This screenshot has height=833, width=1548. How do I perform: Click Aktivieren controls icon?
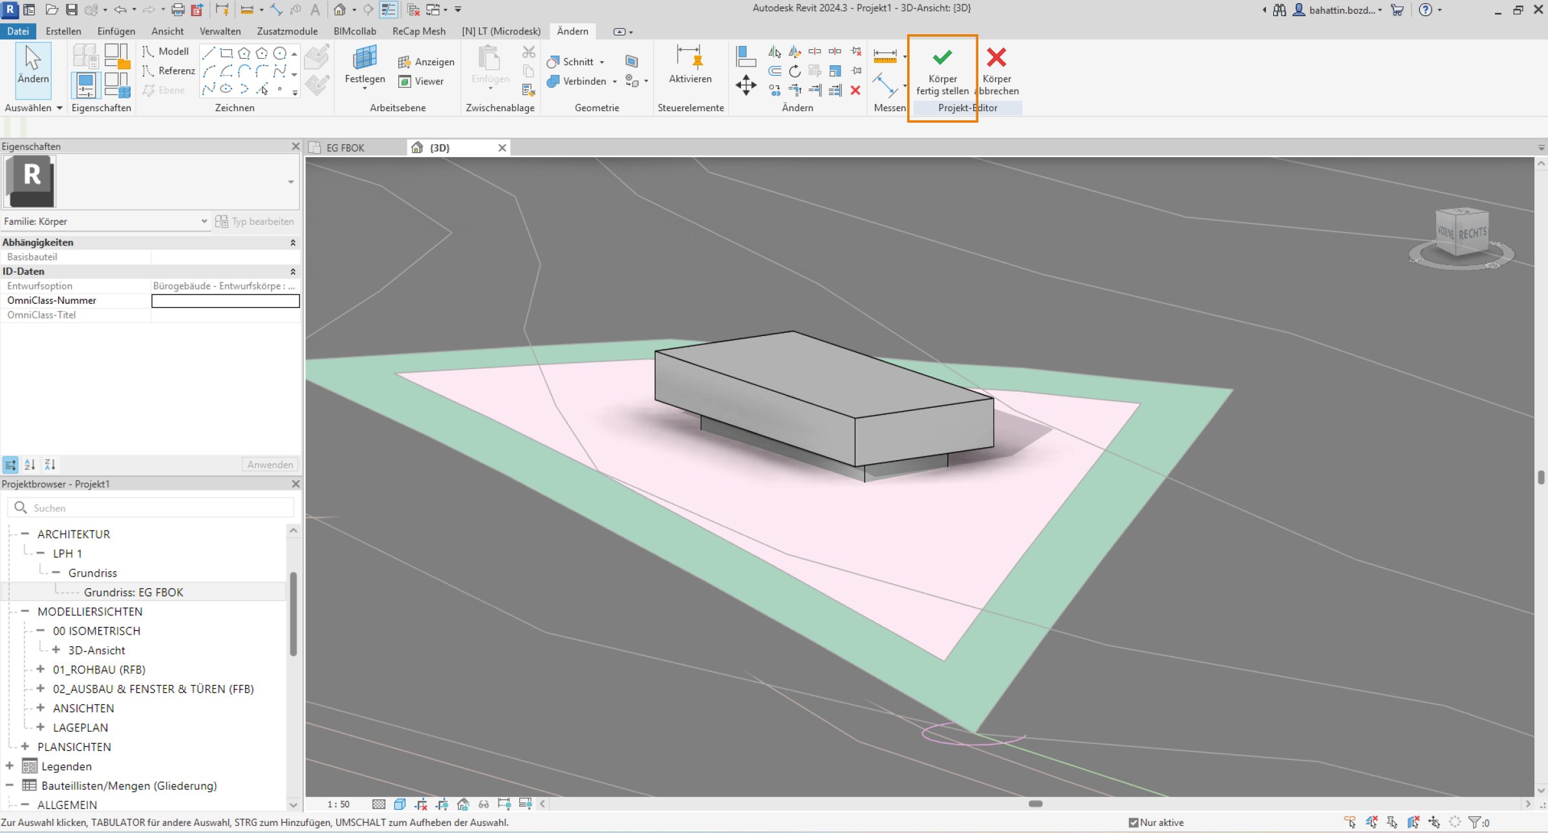pos(689,58)
